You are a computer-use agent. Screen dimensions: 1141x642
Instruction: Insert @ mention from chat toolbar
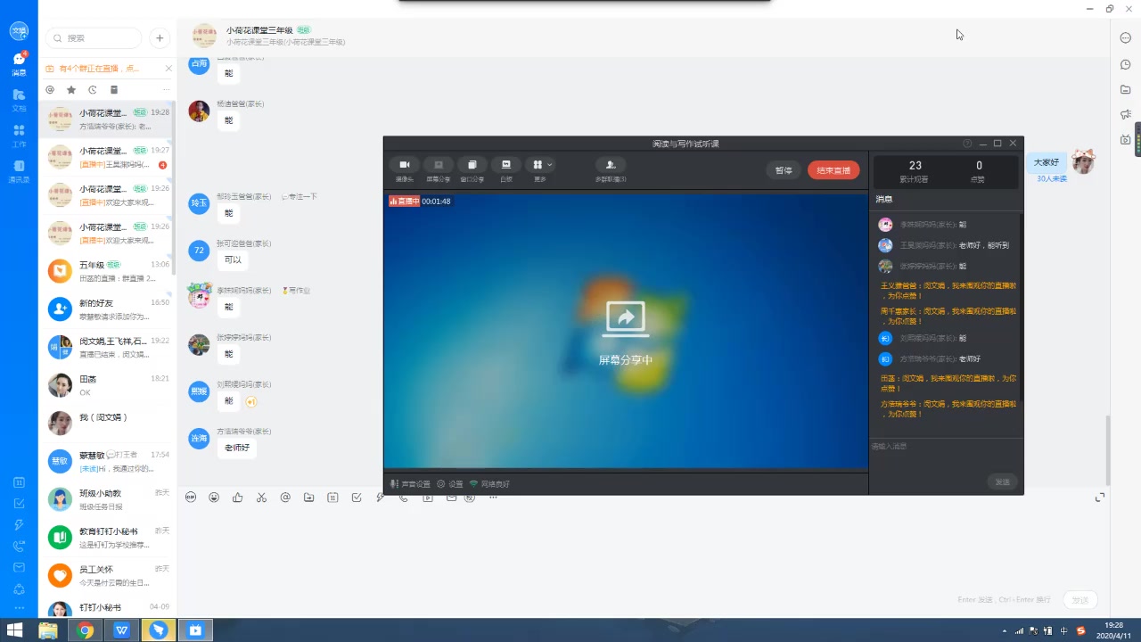tap(285, 498)
